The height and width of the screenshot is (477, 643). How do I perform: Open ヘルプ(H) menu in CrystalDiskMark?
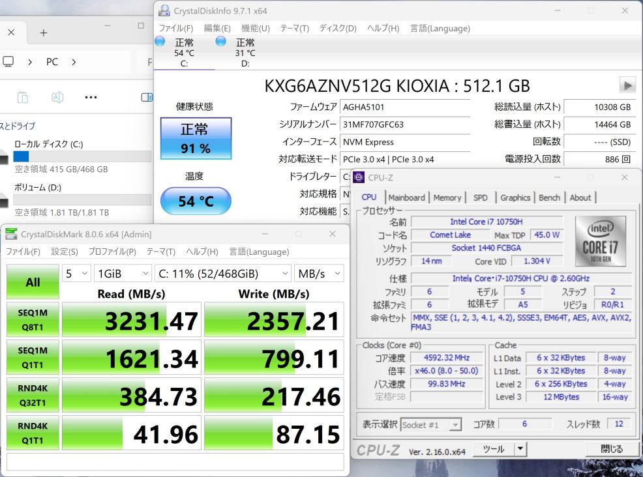(x=202, y=252)
